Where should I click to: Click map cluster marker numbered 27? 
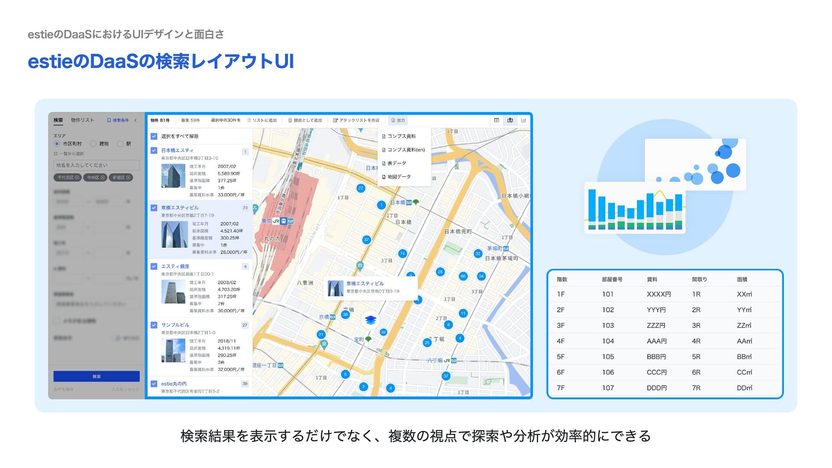(361, 188)
